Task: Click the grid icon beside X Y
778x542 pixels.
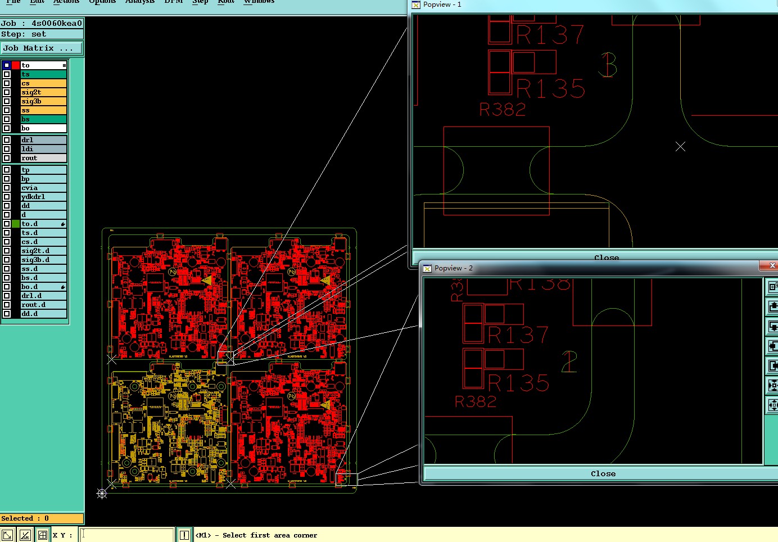Action: 43,535
